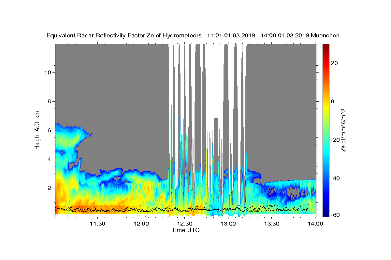
Task: Click the colorbar label '-40'
Action: click(x=335, y=178)
